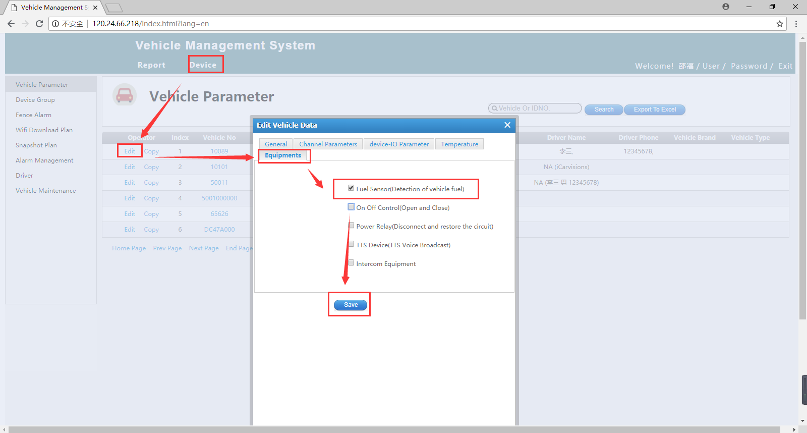Screen dimensions: 807x433
Task: Edit vehicle 50011
Action: coord(130,183)
